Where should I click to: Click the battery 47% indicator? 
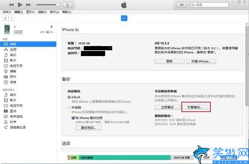[x=46, y=32]
